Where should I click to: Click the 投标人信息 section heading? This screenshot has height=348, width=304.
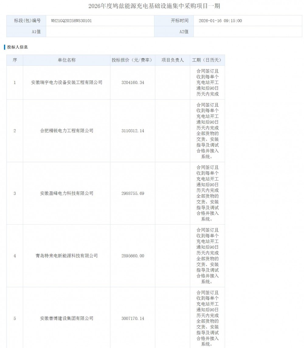pyautogui.click(x=18, y=47)
